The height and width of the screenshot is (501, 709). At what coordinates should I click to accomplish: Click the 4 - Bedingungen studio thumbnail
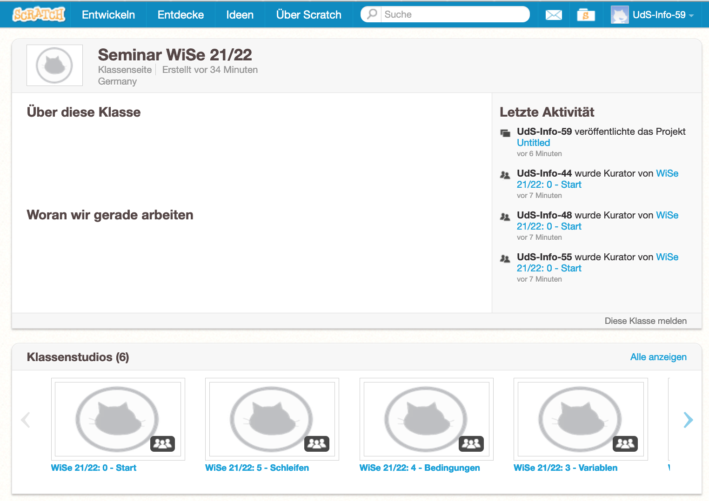pos(427,419)
